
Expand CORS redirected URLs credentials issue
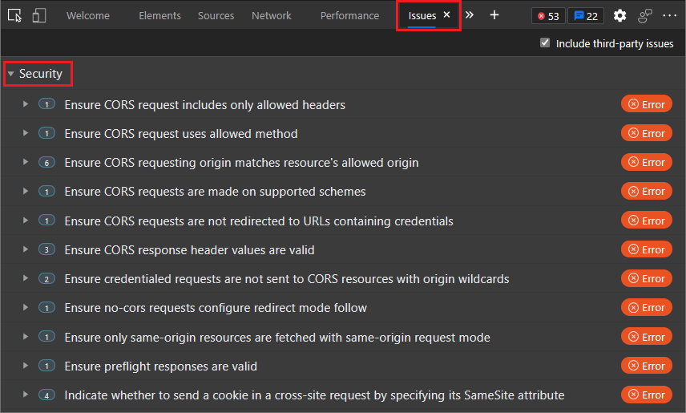26,221
